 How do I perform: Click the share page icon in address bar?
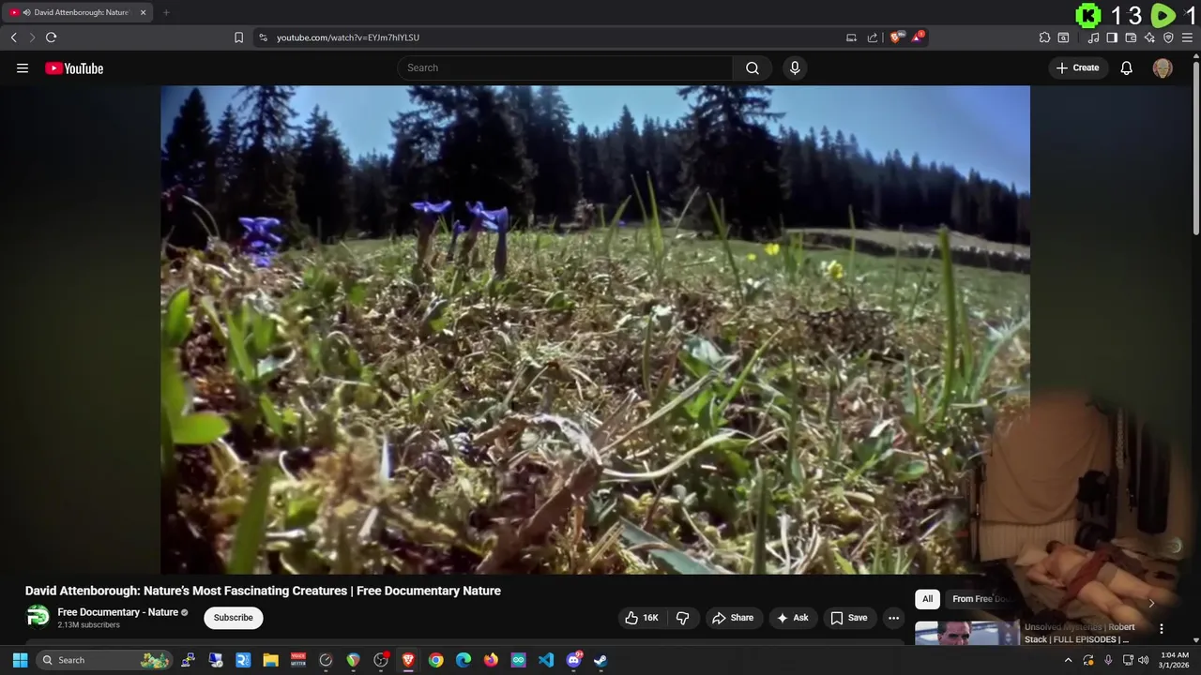(x=873, y=37)
